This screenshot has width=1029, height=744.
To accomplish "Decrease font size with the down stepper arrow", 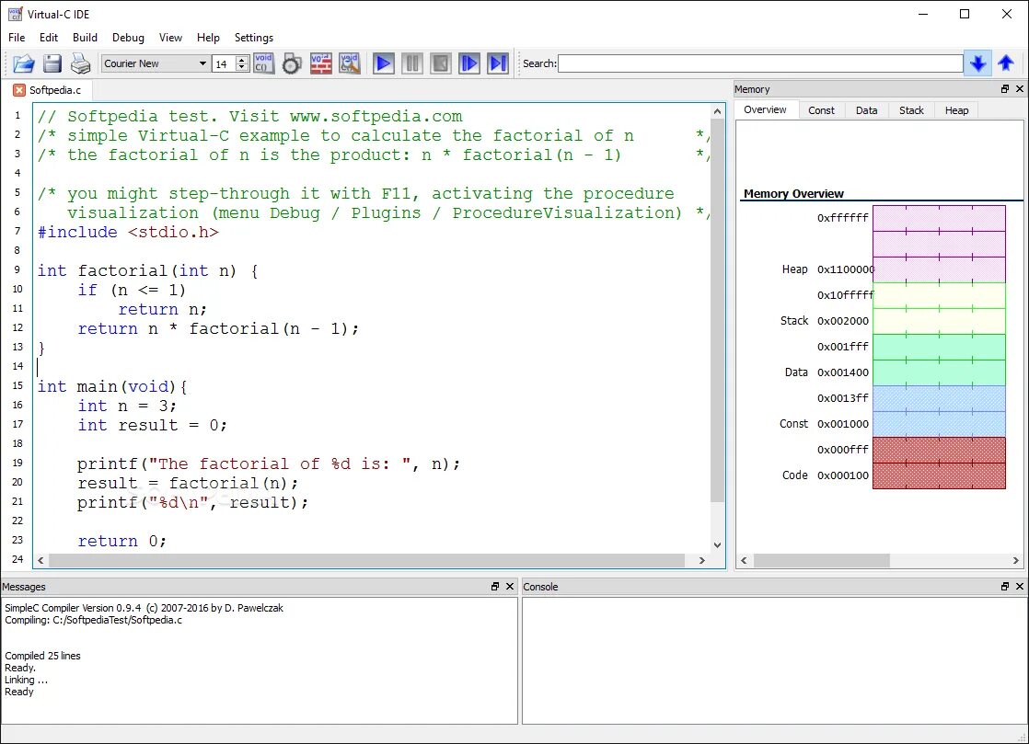I will (x=242, y=67).
